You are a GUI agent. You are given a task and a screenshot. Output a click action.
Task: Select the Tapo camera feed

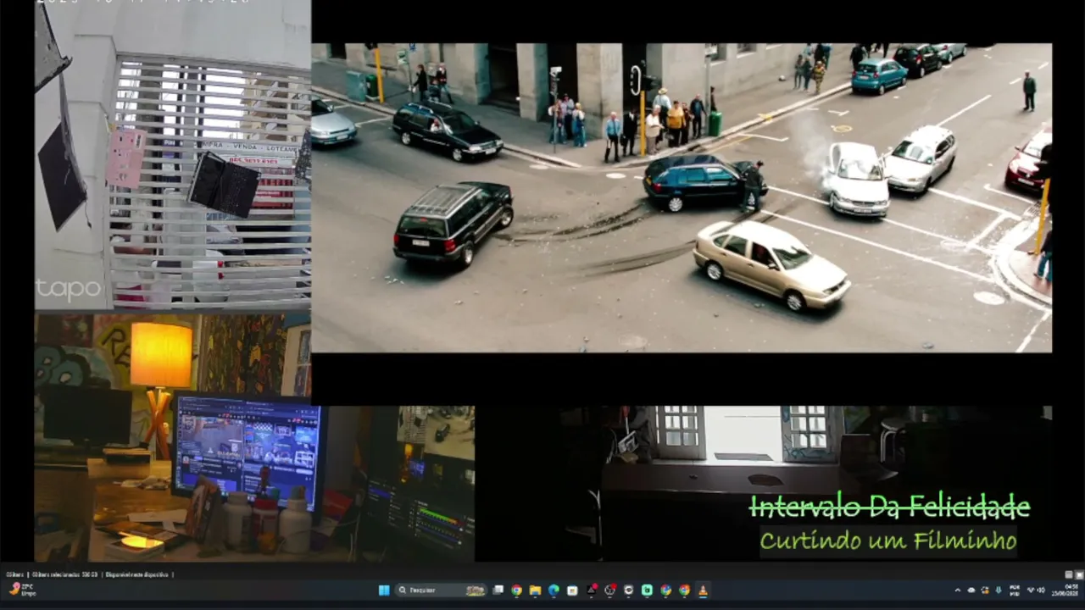pos(173,155)
